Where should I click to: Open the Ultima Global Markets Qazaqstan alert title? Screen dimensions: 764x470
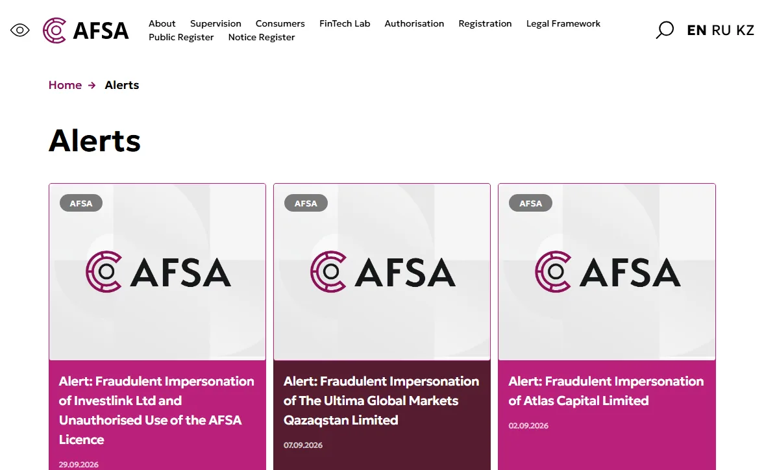coord(381,401)
